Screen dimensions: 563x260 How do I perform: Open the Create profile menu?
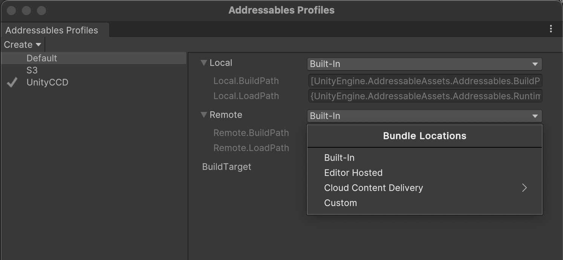(x=19, y=44)
